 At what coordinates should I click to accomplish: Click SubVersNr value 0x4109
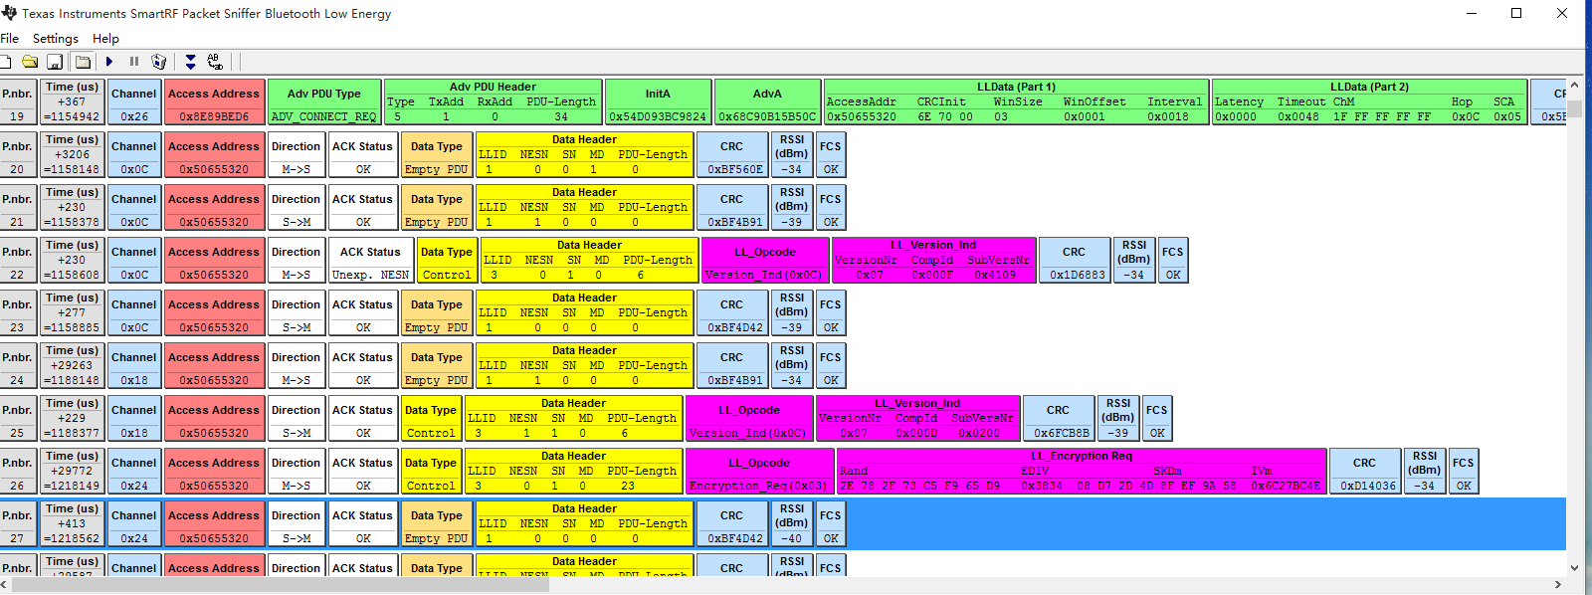[995, 275]
